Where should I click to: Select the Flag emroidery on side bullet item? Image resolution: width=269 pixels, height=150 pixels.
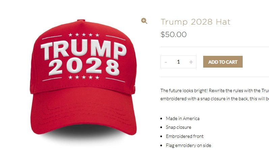pyautogui.click(x=189, y=145)
